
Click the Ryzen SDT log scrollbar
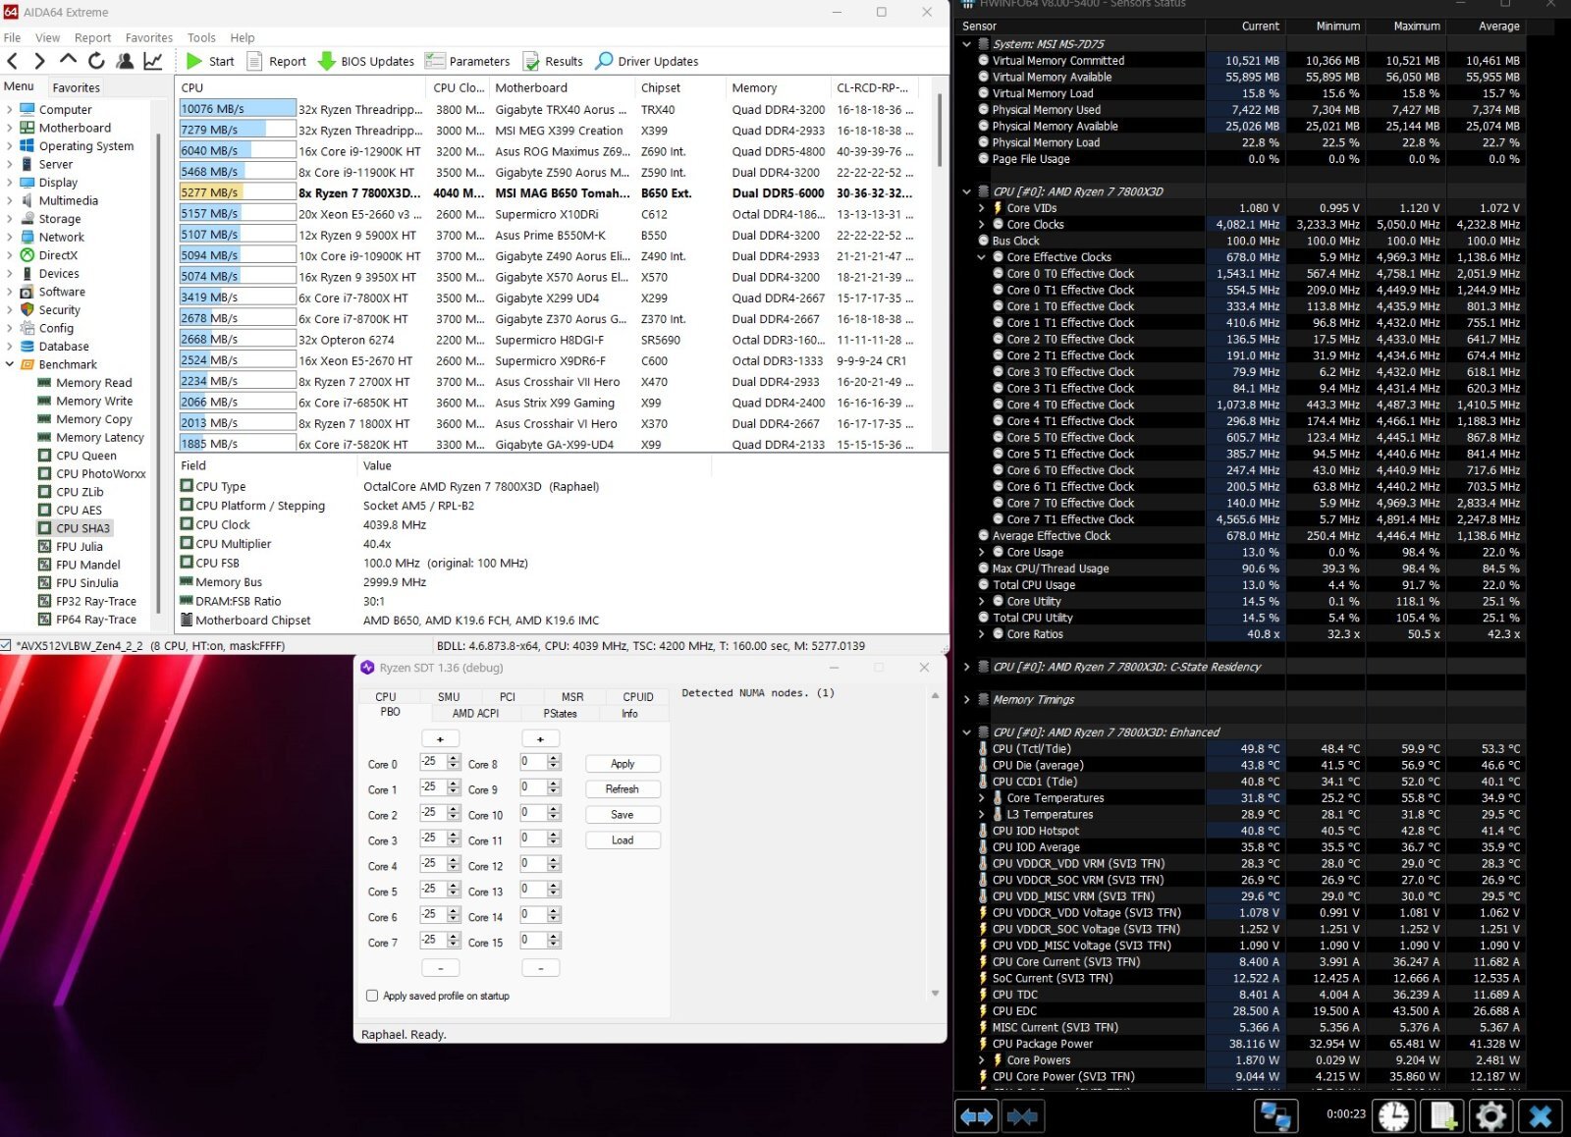coord(935,844)
